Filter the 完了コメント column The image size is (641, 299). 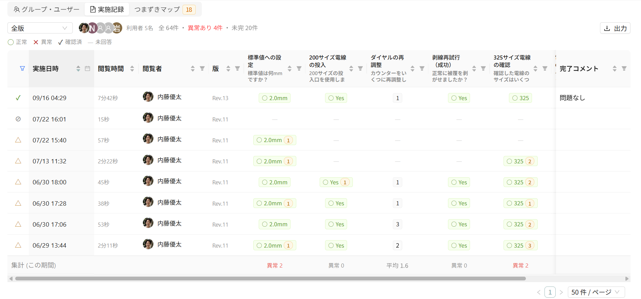[624, 69]
